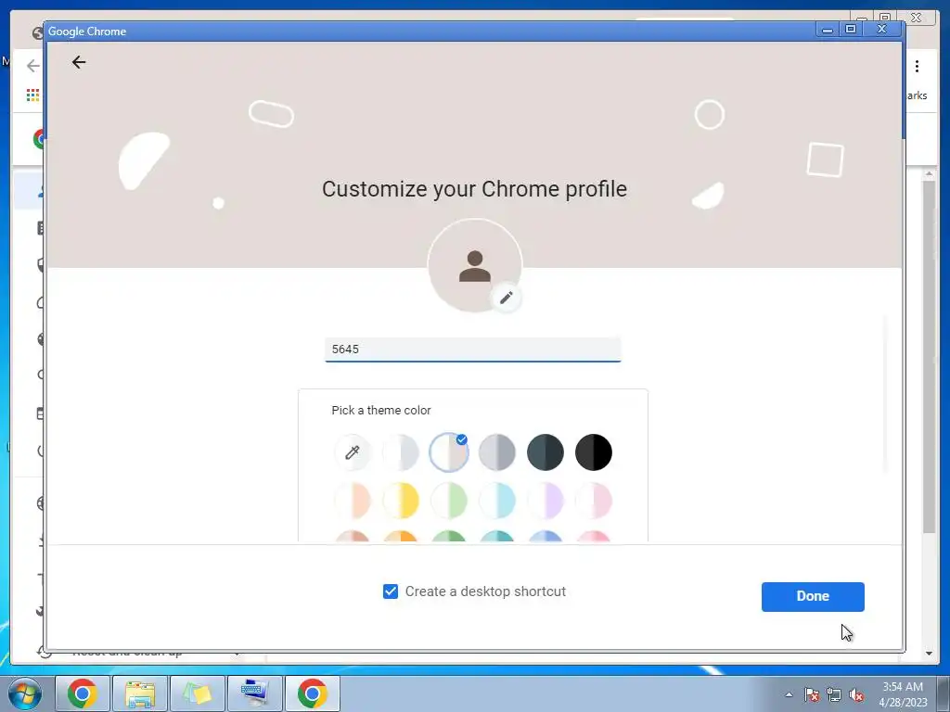Click 'Pick a theme color' label

click(381, 411)
